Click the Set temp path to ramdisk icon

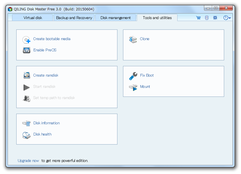26,99
